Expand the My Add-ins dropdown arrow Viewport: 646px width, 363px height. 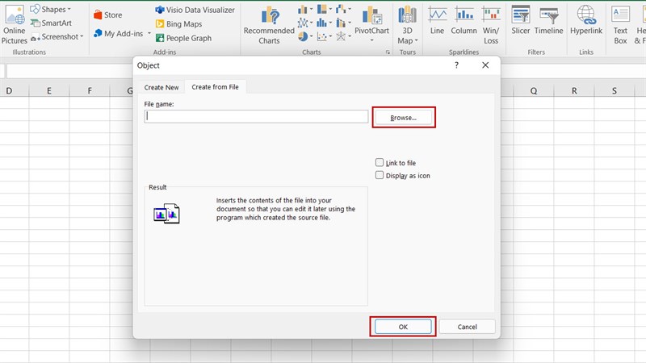pos(149,33)
